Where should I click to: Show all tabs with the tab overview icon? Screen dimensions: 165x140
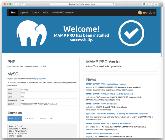click(x=156, y=4)
